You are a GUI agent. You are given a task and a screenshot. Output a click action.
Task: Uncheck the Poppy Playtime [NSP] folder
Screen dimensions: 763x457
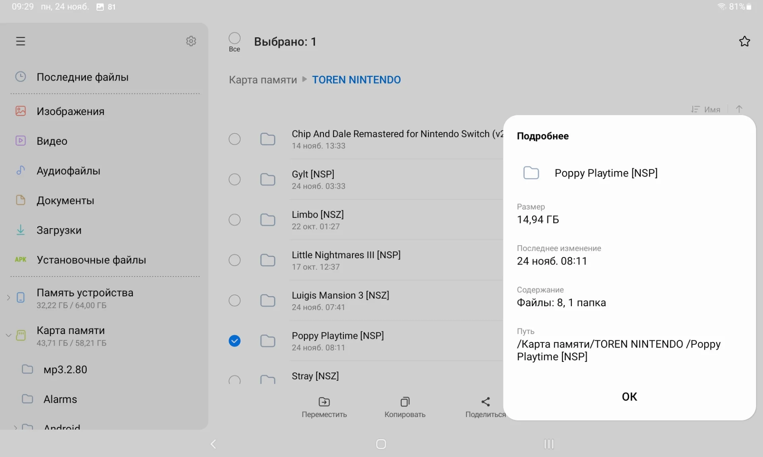tap(234, 341)
